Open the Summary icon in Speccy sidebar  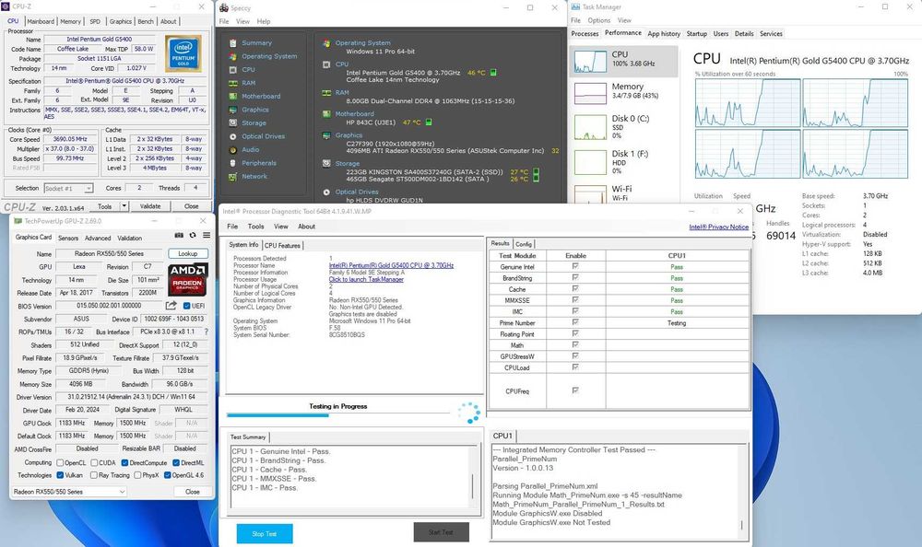(233, 43)
